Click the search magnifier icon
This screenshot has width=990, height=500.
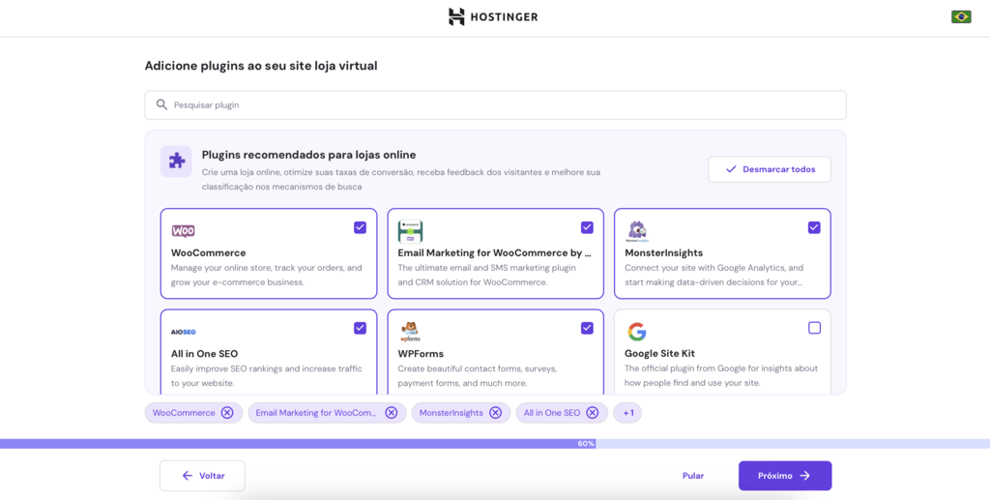[162, 104]
